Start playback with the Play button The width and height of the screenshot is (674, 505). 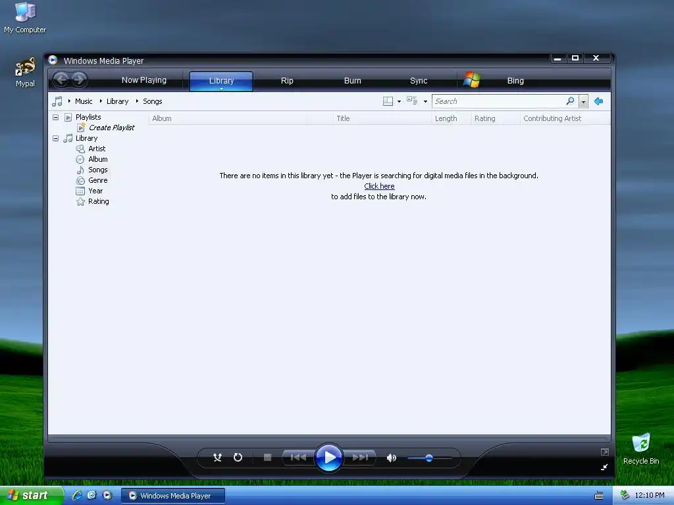pyautogui.click(x=329, y=458)
